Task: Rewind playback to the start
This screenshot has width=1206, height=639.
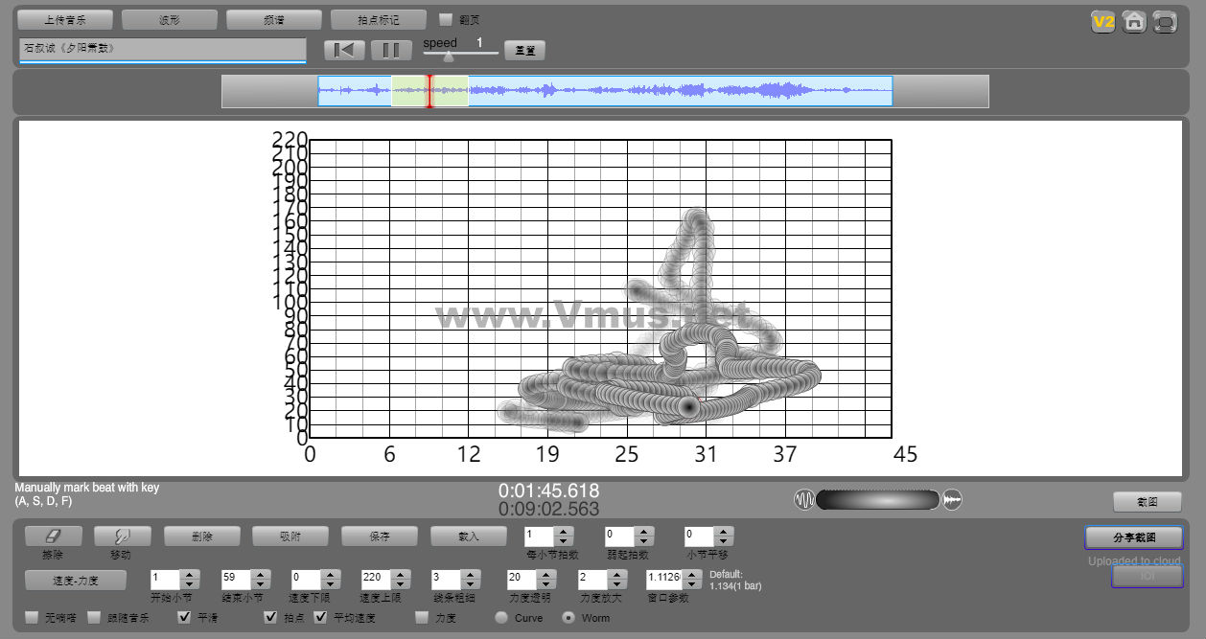Action: click(x=344, y=50)
